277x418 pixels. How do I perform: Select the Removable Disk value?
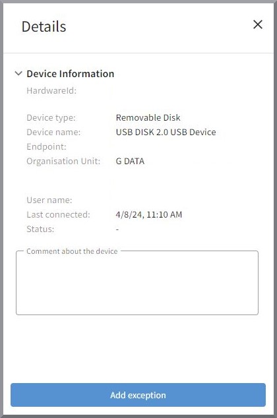coord(148,117)
